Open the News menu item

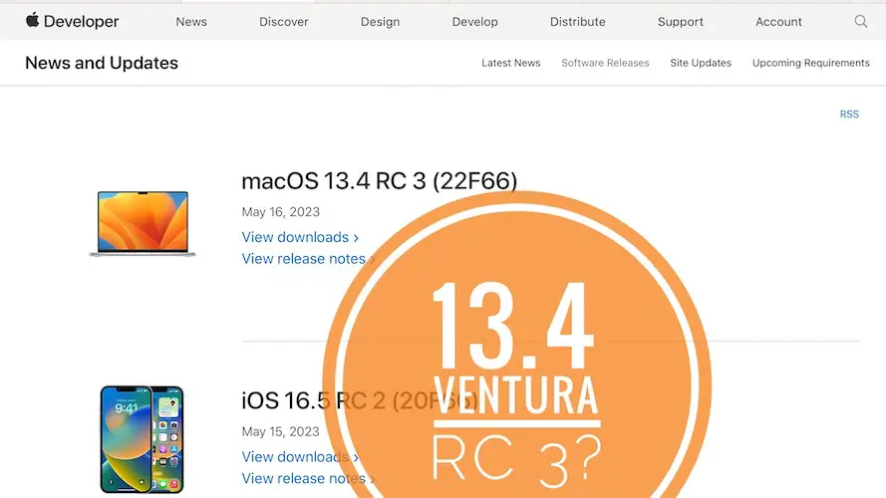click(192, 22)
